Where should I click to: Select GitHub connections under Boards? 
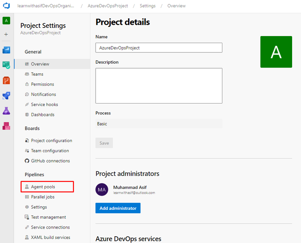tap(50, 161)
